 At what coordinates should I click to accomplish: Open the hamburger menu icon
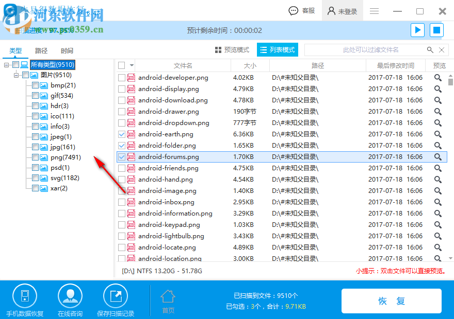375,11
